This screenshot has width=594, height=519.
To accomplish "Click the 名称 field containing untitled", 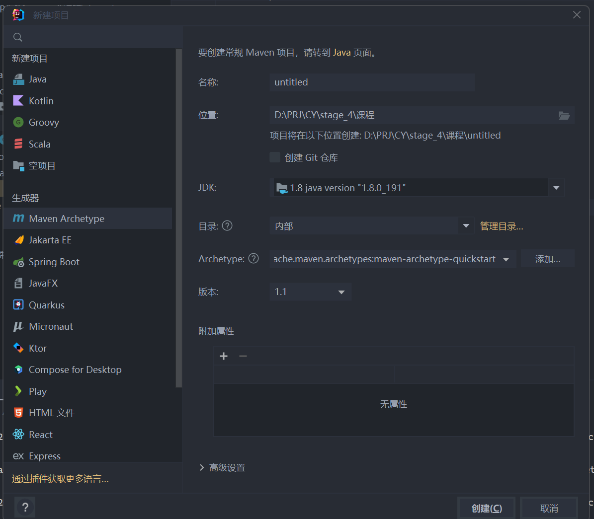I will click(x=372, y=82).
